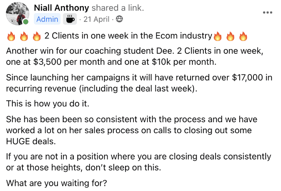Click the line "This is how you do it."
This screenshot has height=191, width=281.
[48, 103]
